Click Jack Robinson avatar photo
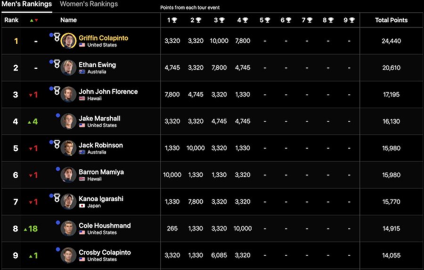424x270 pixels. 69,148
